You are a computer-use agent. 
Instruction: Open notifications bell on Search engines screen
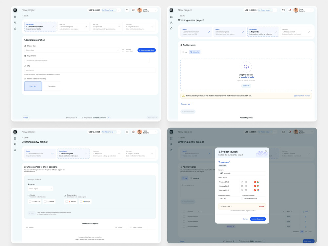pyautogui.click(x=133, y=132)
